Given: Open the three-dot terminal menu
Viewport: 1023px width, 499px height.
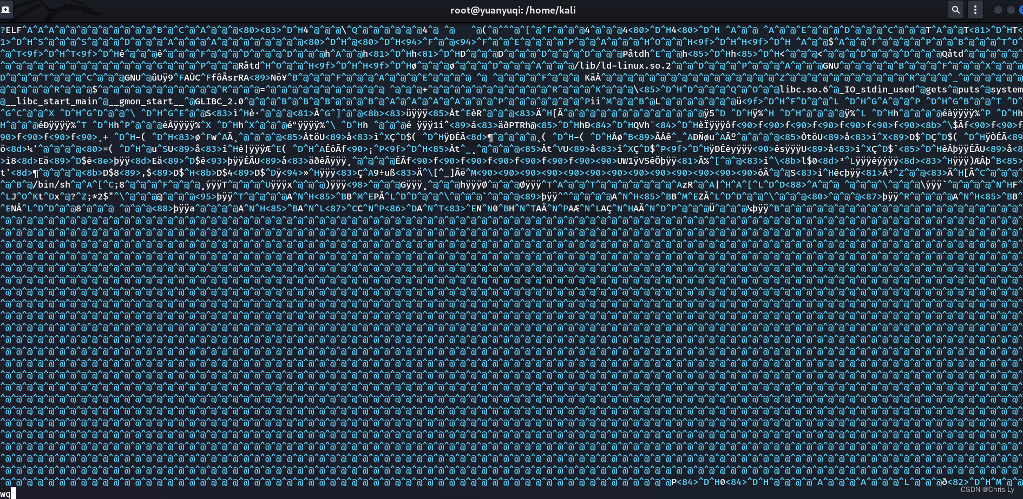Looking at the screenshot, I should click(975, 10).
